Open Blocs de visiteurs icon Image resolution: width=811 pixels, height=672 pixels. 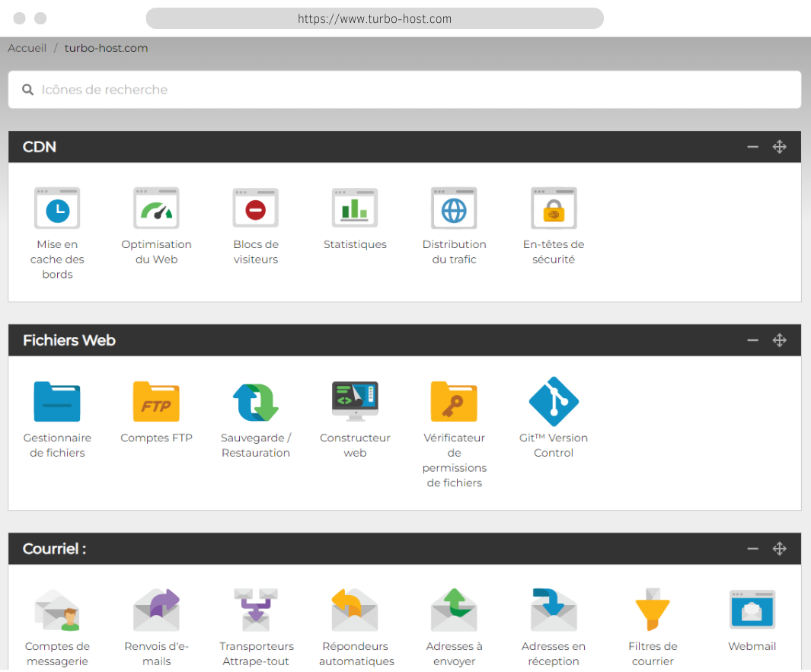click(256, 208)
